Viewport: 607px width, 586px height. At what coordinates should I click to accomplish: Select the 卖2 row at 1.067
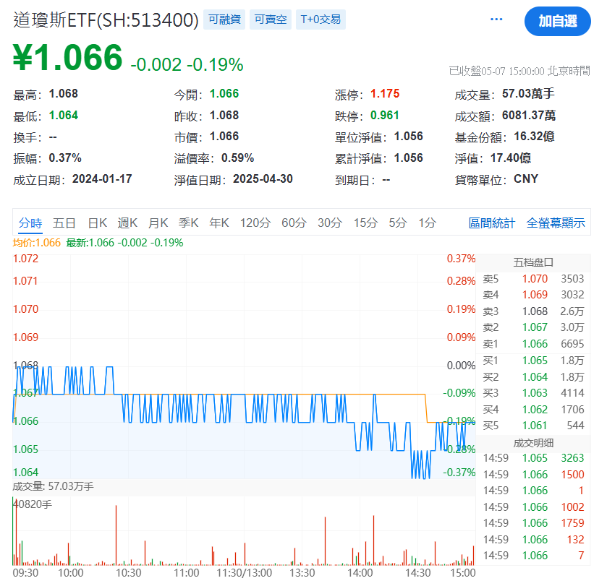[533, 327]
